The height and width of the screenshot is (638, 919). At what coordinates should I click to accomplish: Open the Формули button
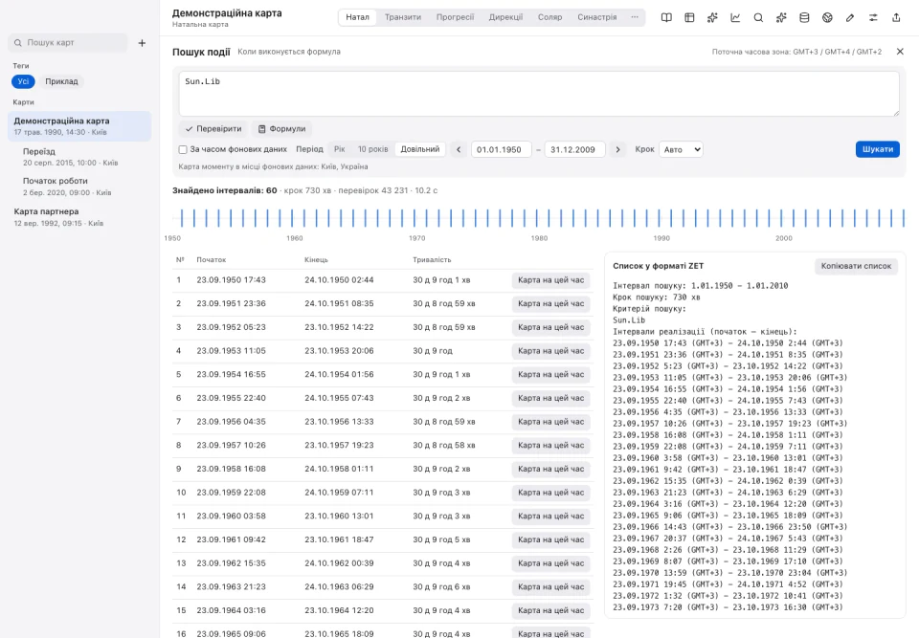(x=281, y=129)
